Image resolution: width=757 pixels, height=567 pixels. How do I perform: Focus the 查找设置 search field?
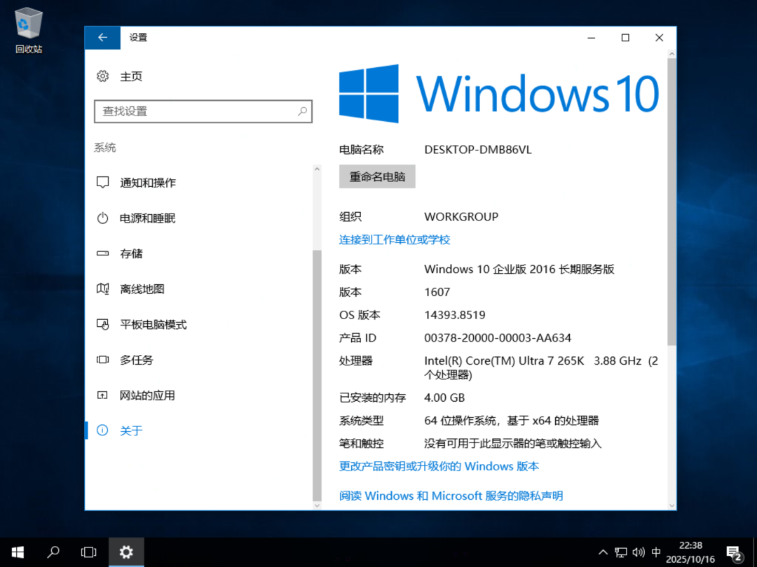click(x=203, y=111)
